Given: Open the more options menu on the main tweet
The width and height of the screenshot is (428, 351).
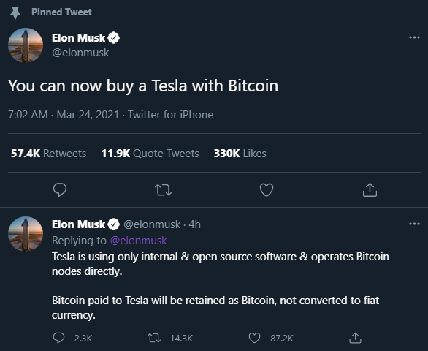Looking at the screenshot, I should pos(414,37).
